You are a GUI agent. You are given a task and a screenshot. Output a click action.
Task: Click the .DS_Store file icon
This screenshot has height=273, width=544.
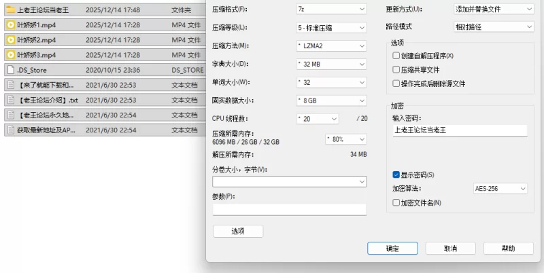tap(11, 70)
